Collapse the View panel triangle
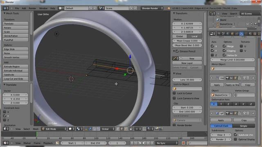 click(x=174, y=73)
